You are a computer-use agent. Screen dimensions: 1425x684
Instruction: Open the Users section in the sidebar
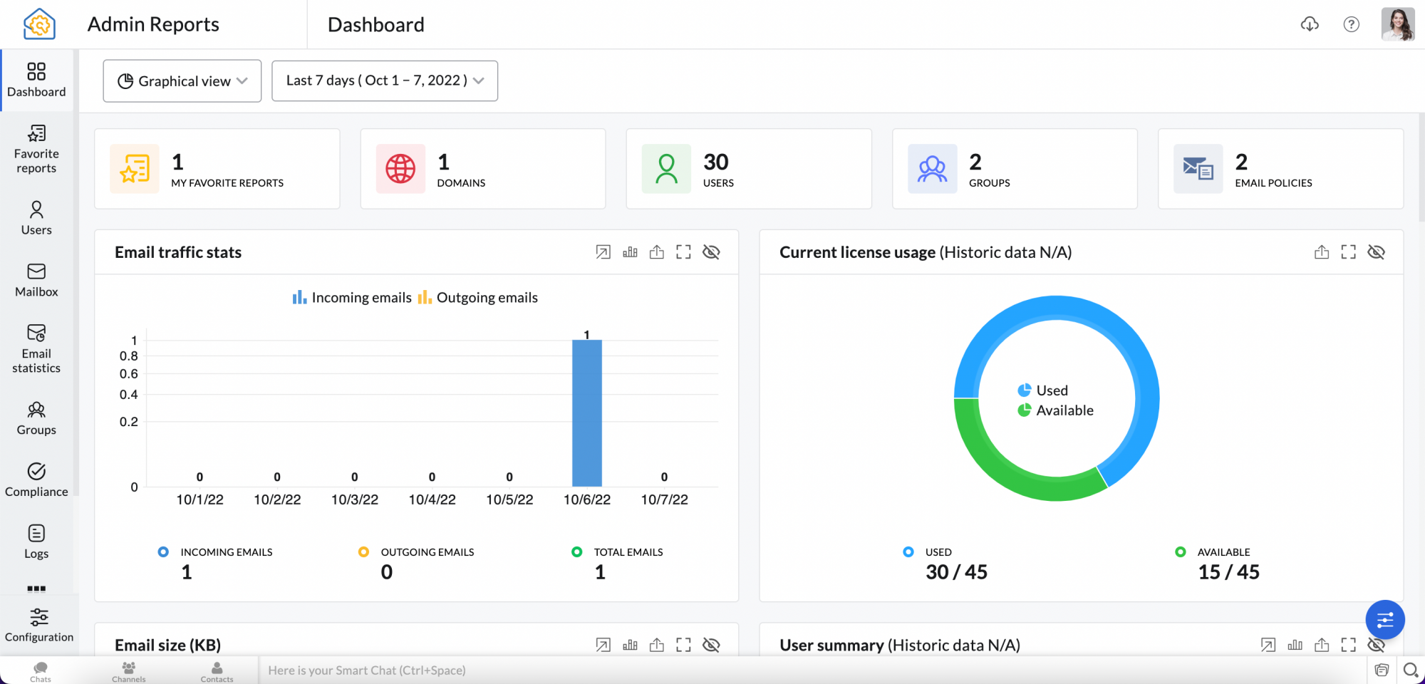36,216
